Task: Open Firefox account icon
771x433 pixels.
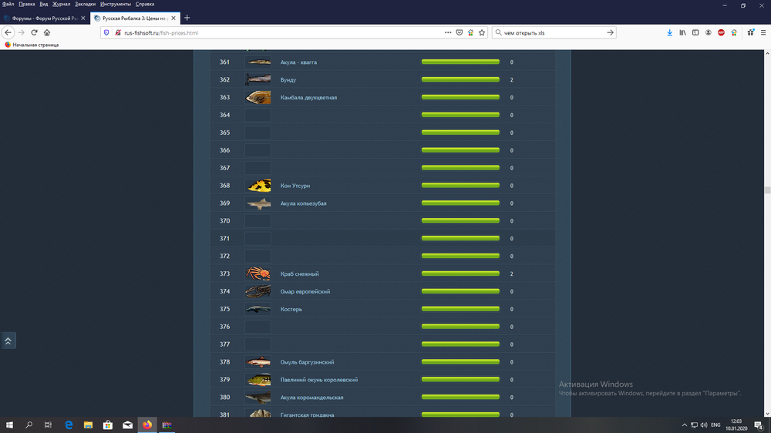Action: pos(708,32)
